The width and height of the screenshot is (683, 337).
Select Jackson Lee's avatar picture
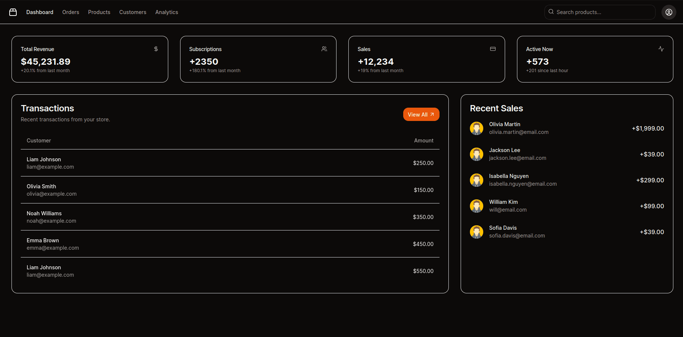pyautogui.click(x=477, y=154)
